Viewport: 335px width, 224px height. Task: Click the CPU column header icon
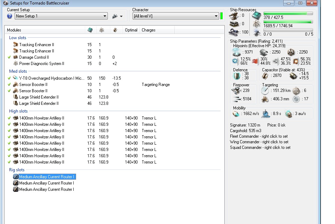(90, 30)
